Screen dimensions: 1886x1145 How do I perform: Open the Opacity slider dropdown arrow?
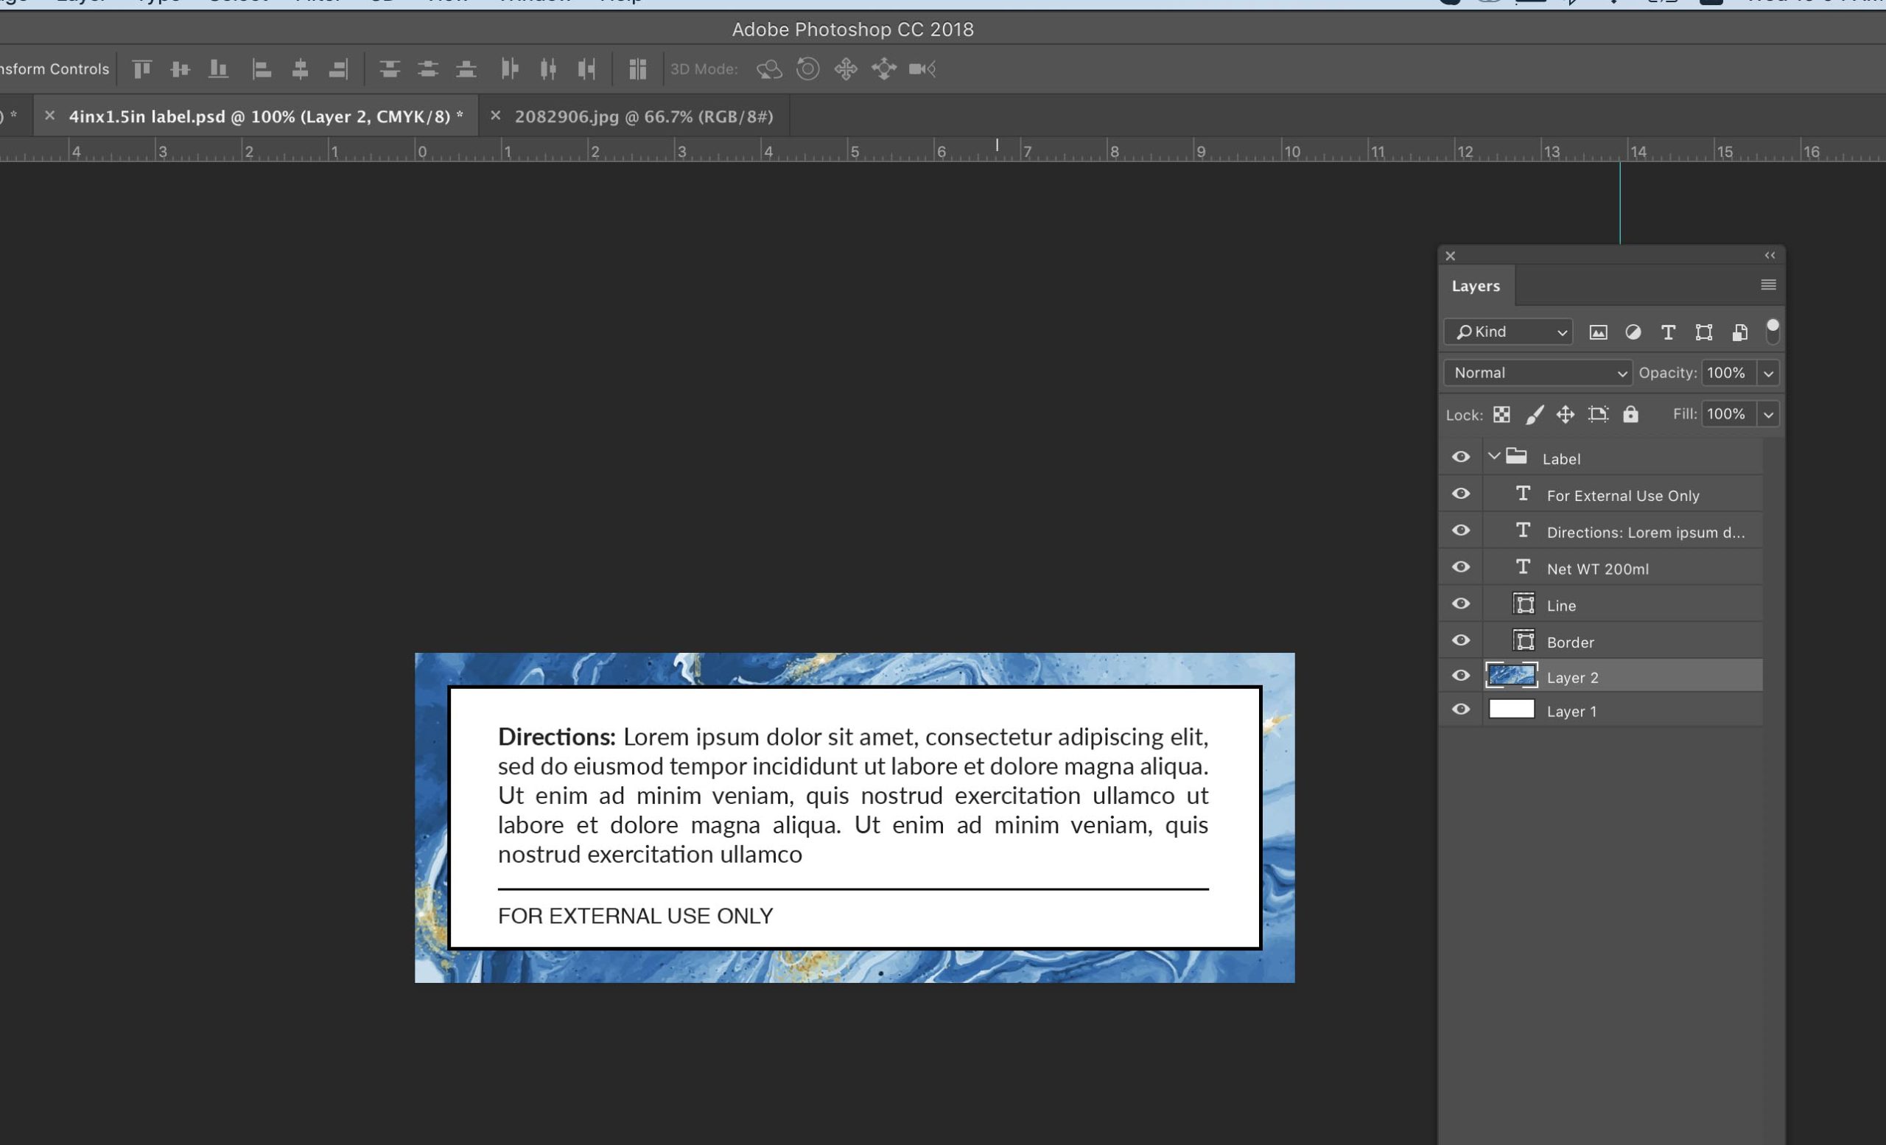tap(1768, 374)
